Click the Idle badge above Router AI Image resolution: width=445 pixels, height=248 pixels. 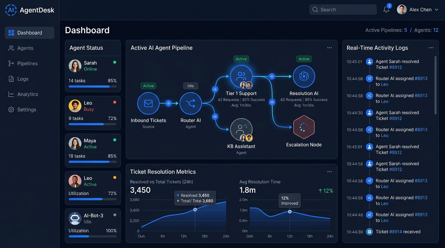point(191,86)
